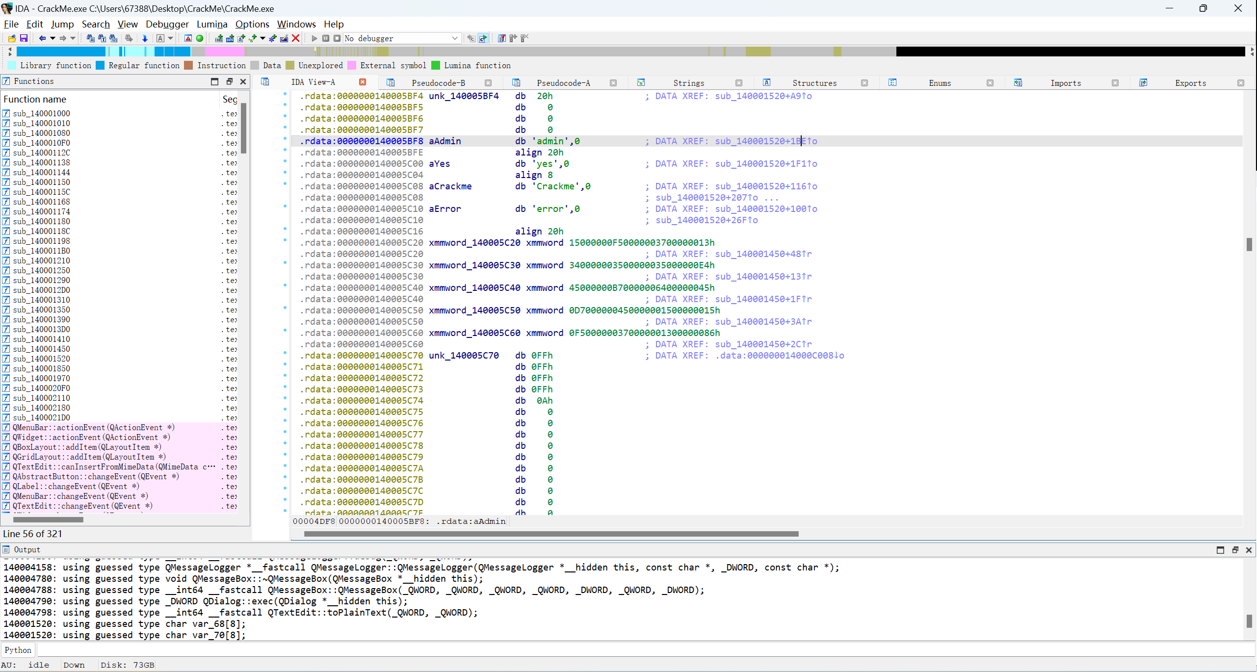
Task: Click the create data icon with plus
Action: coord(230,38)
